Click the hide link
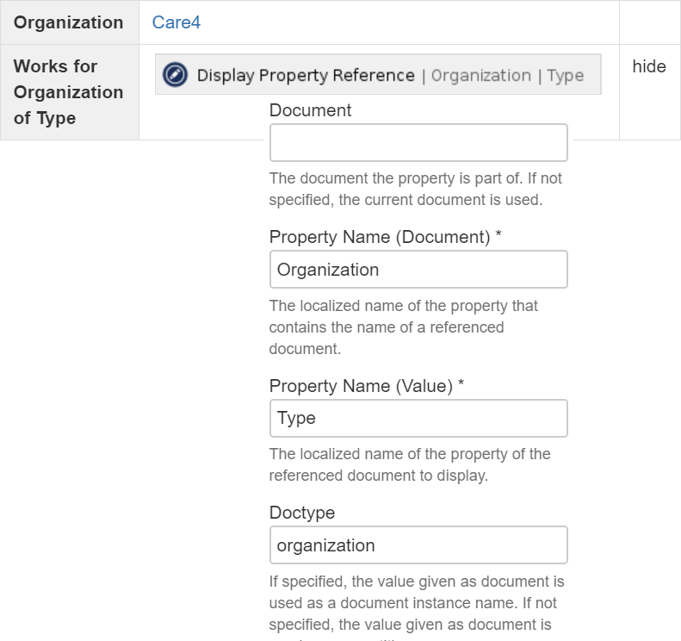 click(x=649, y=66)
